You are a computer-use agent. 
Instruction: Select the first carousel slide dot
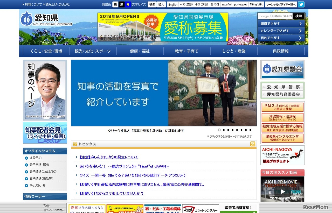pyautogui.click(x=219, y=130)
